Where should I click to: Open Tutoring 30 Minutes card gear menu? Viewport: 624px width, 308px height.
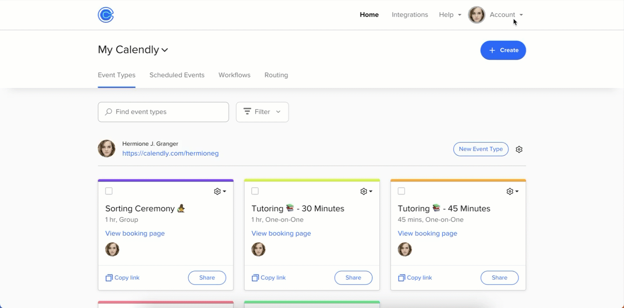click(366, 191)
